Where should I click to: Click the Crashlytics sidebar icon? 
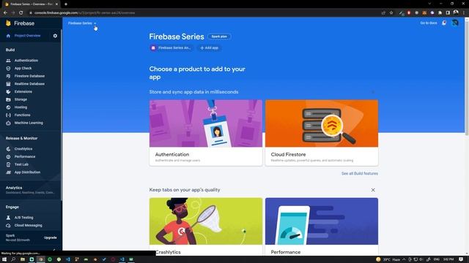[x=8, y=149]
